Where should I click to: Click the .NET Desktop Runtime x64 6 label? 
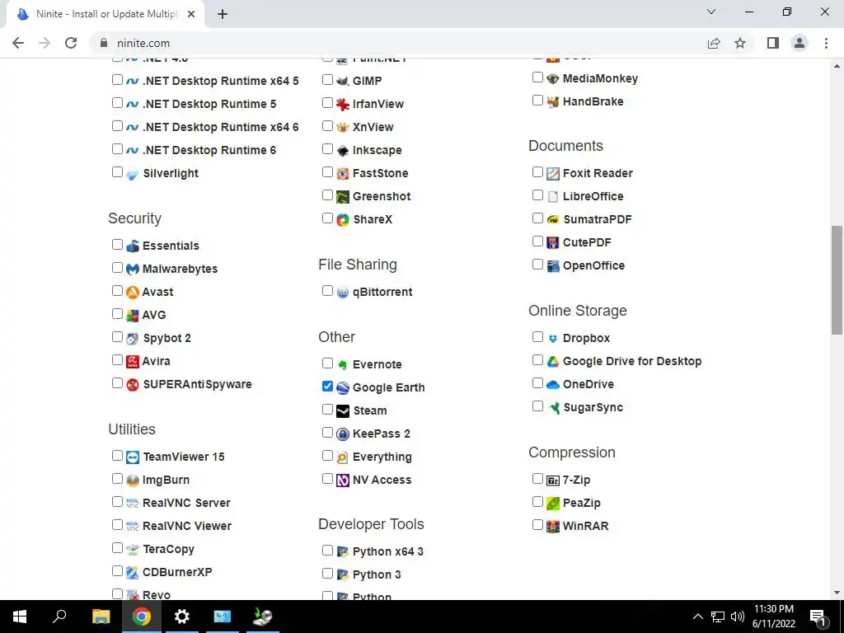pos(221,127)
